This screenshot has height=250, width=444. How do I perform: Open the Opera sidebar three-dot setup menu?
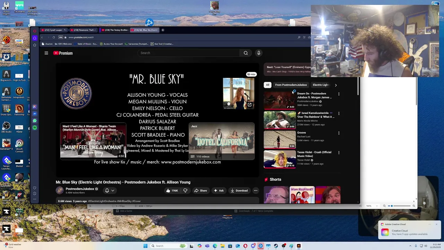(35, 199)
